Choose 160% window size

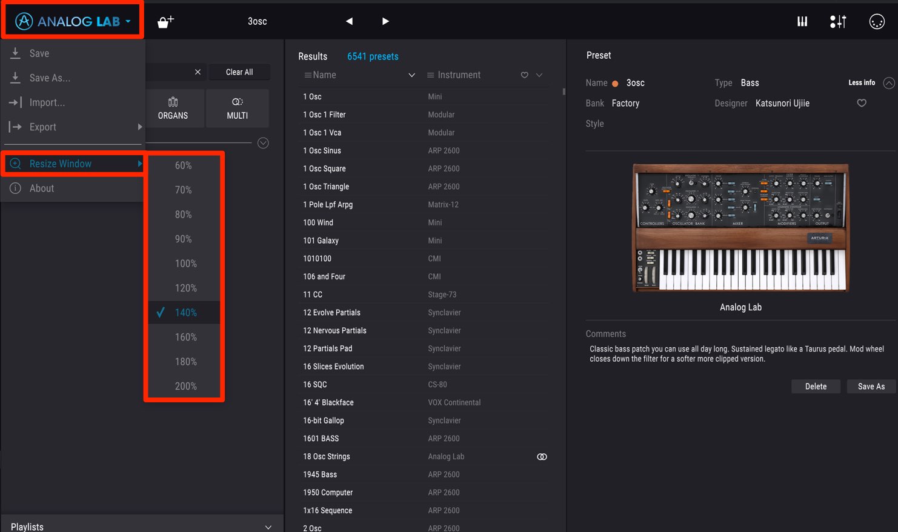(x=185, y=337)
